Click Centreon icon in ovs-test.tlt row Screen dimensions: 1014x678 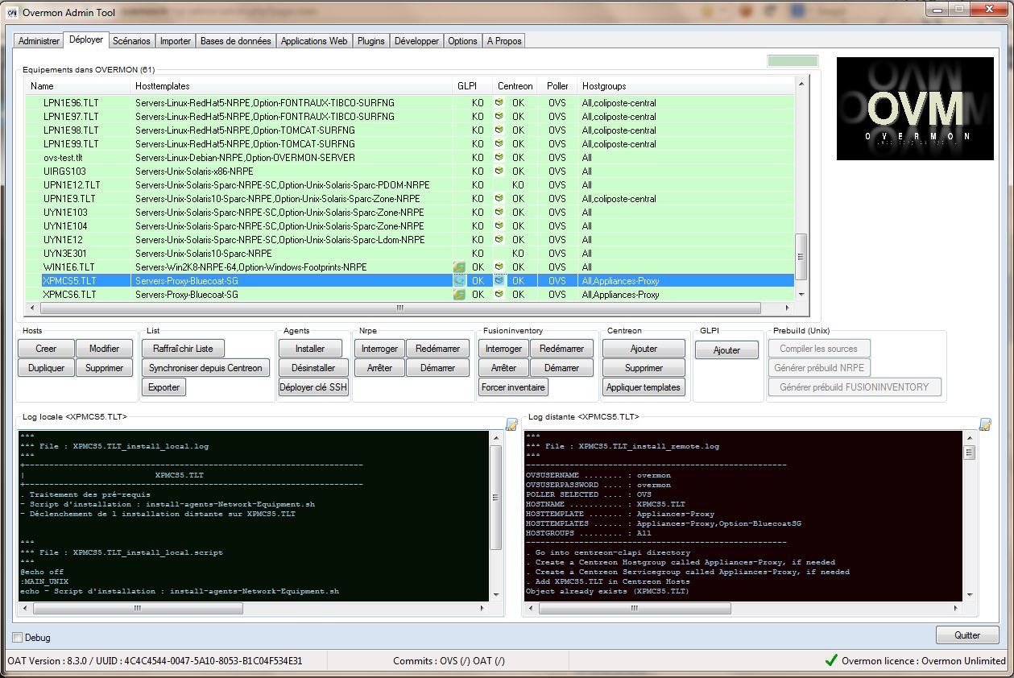499,158
